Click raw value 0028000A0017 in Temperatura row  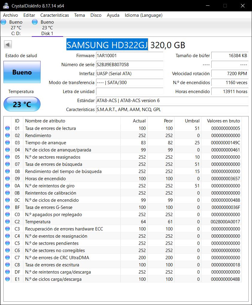[x=225, y=222]
